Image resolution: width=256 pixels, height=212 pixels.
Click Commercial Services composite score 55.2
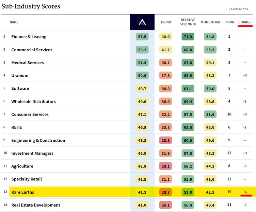click(x=142, y=50)
